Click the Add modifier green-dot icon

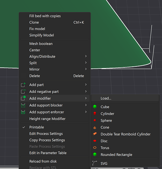[x=23, y=98]
